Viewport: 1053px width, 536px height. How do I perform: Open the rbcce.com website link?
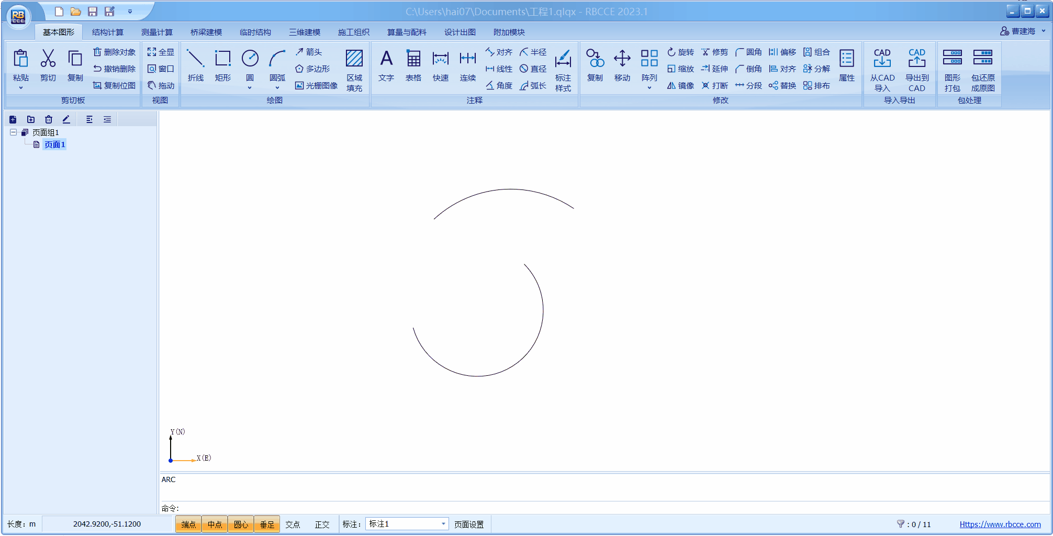[x=1000, y=524]
